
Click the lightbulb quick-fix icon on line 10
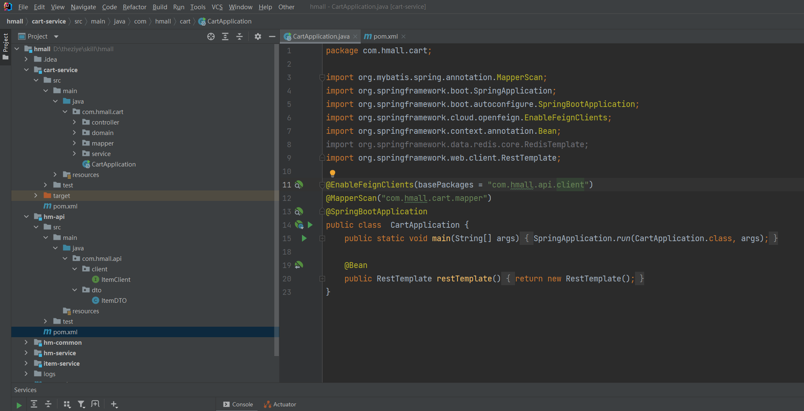click(333, 173)
